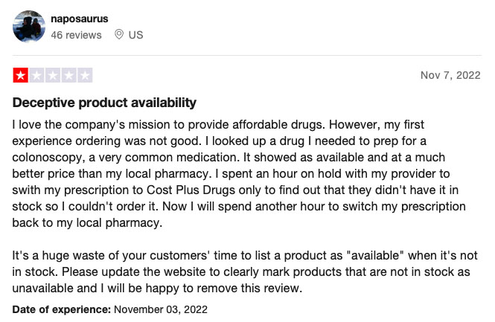This screenshot has height=322, width=495.
Task: Select the US country label
Action: [135, 35]
